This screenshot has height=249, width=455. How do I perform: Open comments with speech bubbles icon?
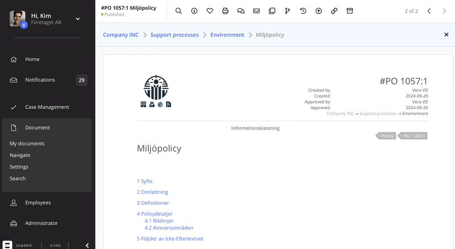(241, 11)
